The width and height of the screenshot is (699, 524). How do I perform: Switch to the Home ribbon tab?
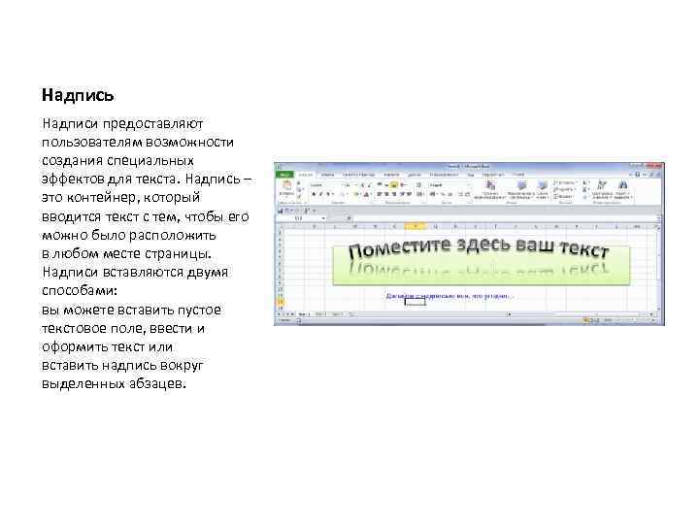tap(306, 175)
